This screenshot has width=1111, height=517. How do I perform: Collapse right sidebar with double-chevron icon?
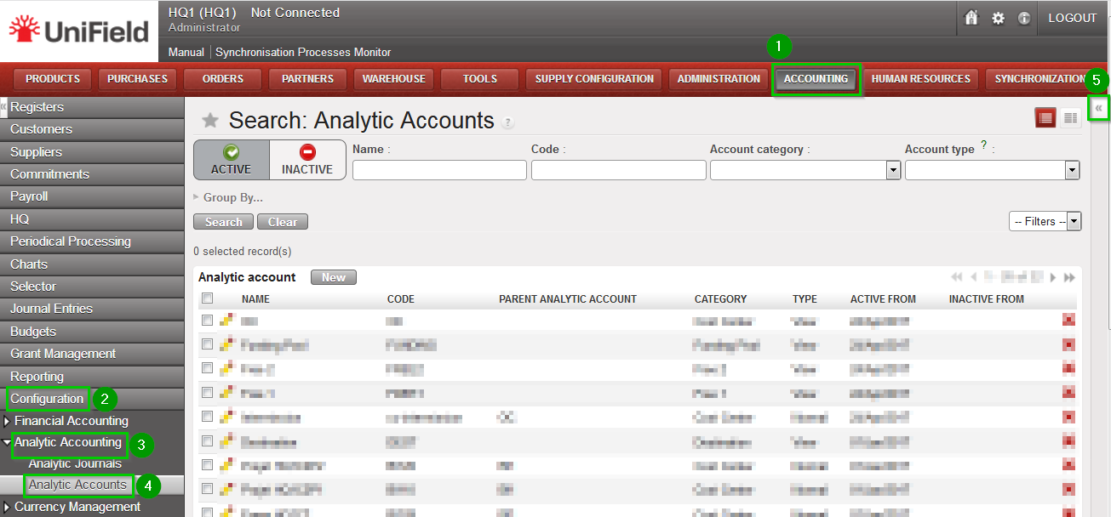1099,108
